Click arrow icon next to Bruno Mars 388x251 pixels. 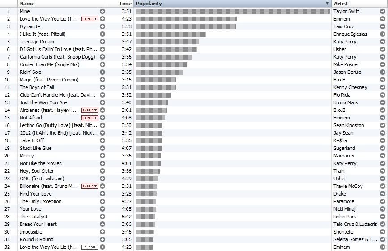tap(382, 102)
